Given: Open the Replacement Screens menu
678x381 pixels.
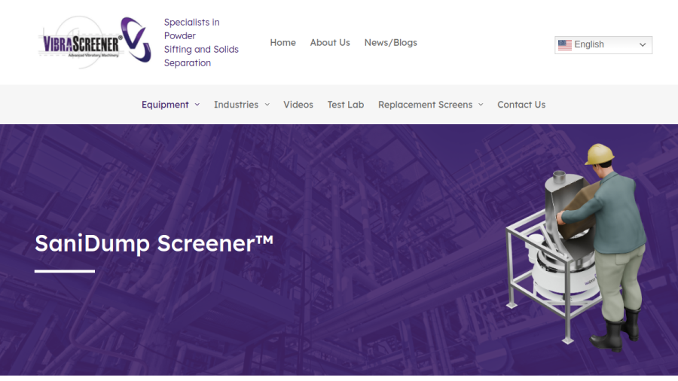Looking at the screenshot, I should tap(426, 105).
